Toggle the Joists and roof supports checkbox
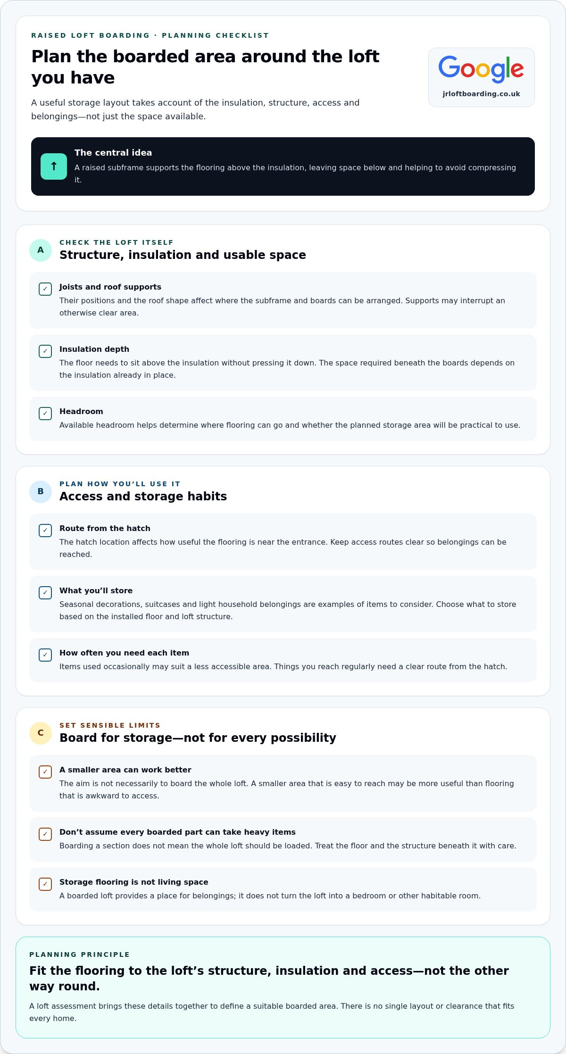 (x=45, y=289)
